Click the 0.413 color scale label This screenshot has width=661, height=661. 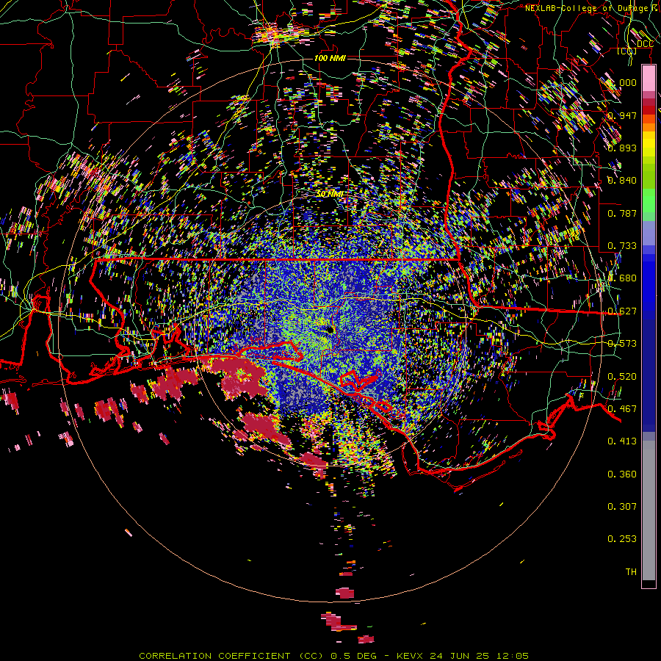pos(622,441)
